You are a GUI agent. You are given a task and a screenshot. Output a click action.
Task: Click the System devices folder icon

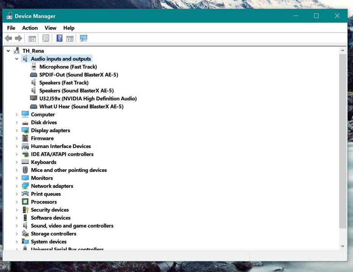[25, 241]
